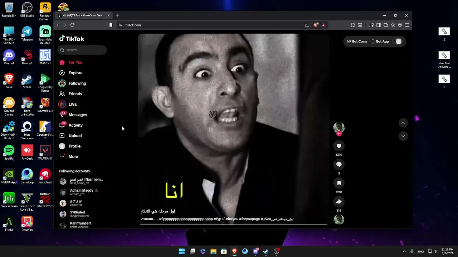Screen dimensions: 458x257
Task: Click the TikTok logo
Action: (72, 39)
